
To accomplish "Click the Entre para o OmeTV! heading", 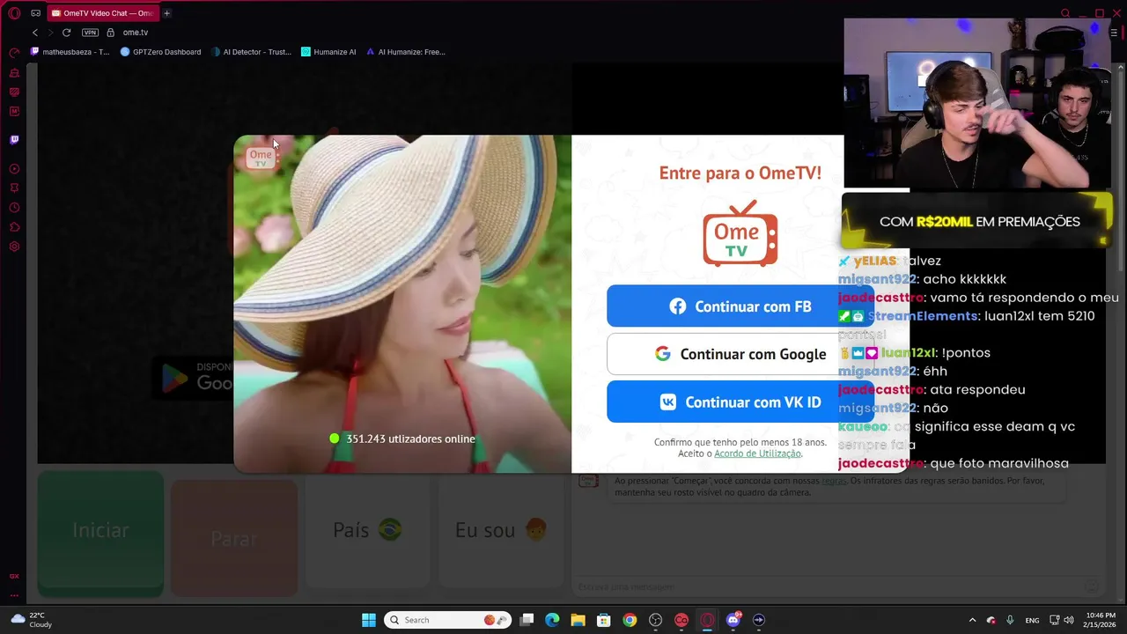I will (x=740, y=173).
